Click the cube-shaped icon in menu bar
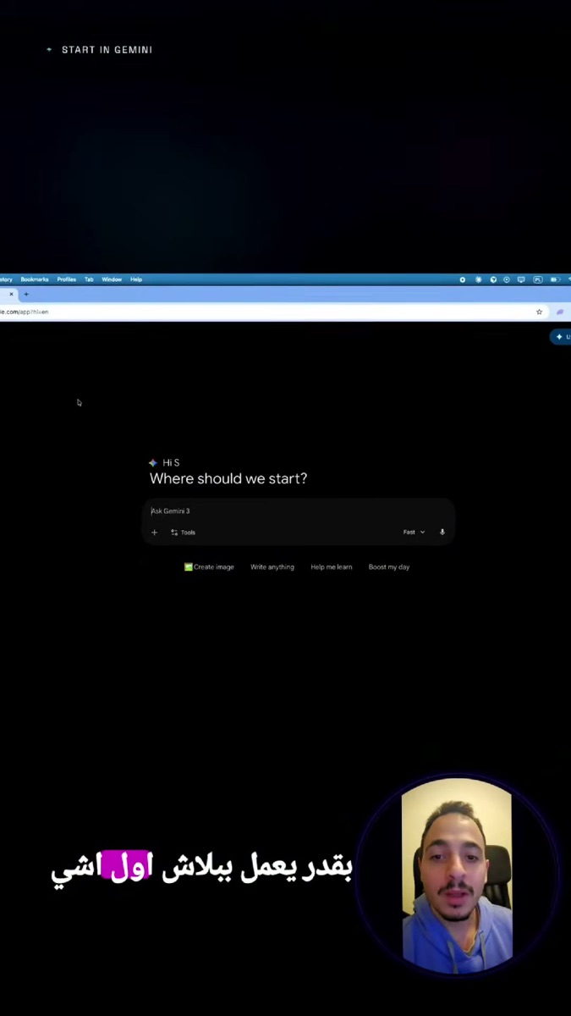Image resolution: width=571 pixels, height=1016 pixels. (493, 279)
